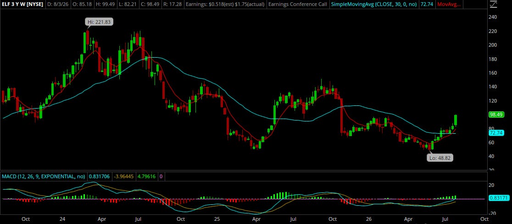Click the MACD 0.83171 axis value tag
The width and height of the screenshot is (512, 224).
(499, 198)
